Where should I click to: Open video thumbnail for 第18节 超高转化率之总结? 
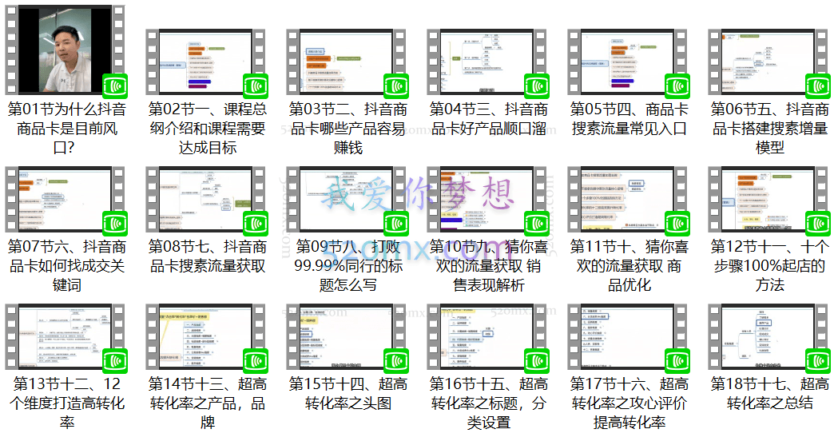(768, 336)
